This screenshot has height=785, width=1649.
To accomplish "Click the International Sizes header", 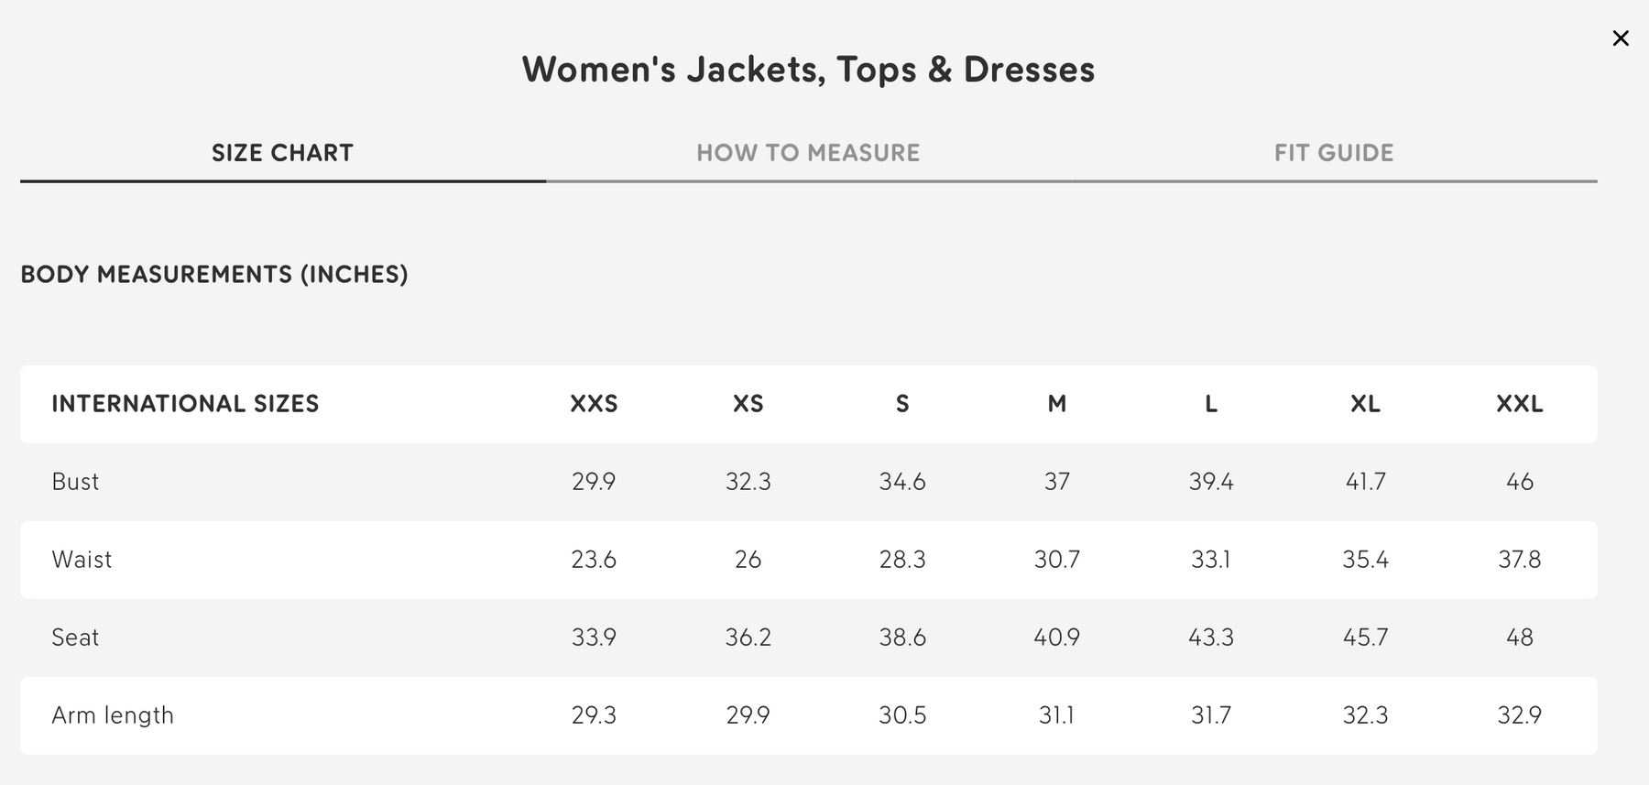I will point(185,404).
